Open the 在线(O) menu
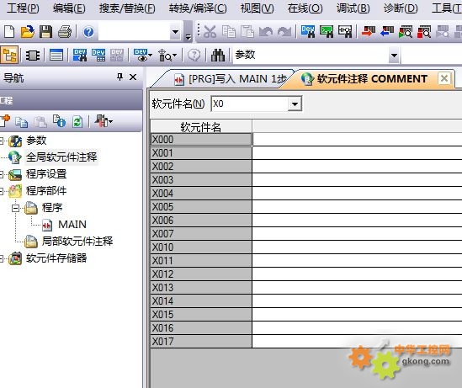Screen dimensions: 462x388 305,8
